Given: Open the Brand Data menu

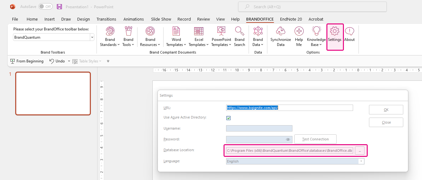Looking at the screenshot, I should (x=258, y=37).
